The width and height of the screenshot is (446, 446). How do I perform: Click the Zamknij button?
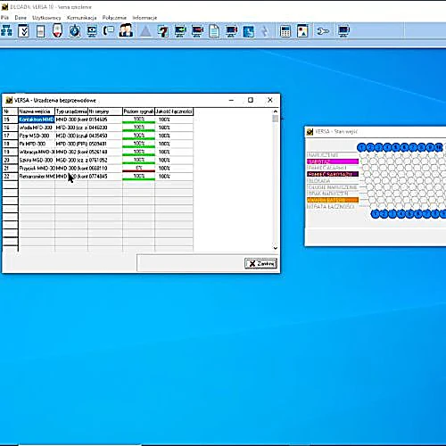(261, 263)
